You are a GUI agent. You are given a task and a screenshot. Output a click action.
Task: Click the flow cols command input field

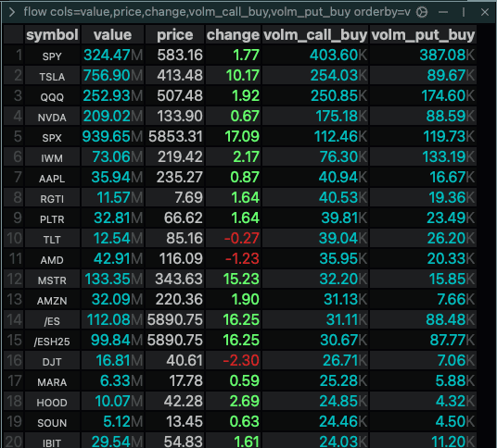217,12
